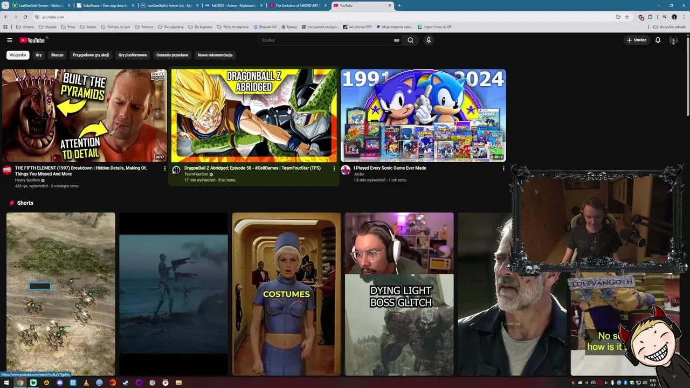Open the Do oglądania bookmarks folder
The width and height of the screenshot is (690, 388).
[x=170, y=27]
